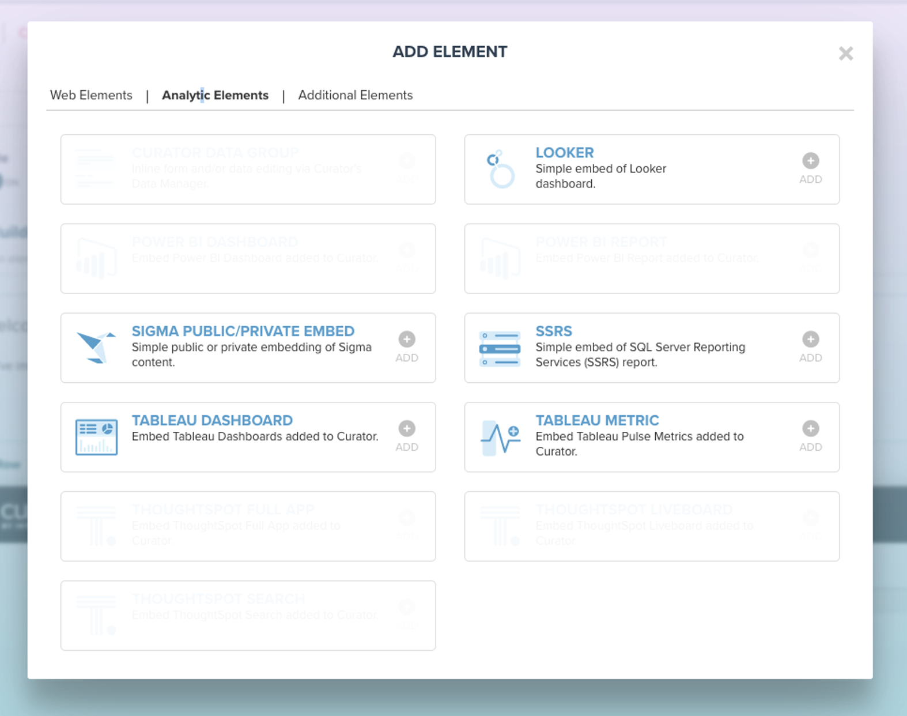
Task: Click the disabled ThoughtSpot Full App icon
Action: 96,526
